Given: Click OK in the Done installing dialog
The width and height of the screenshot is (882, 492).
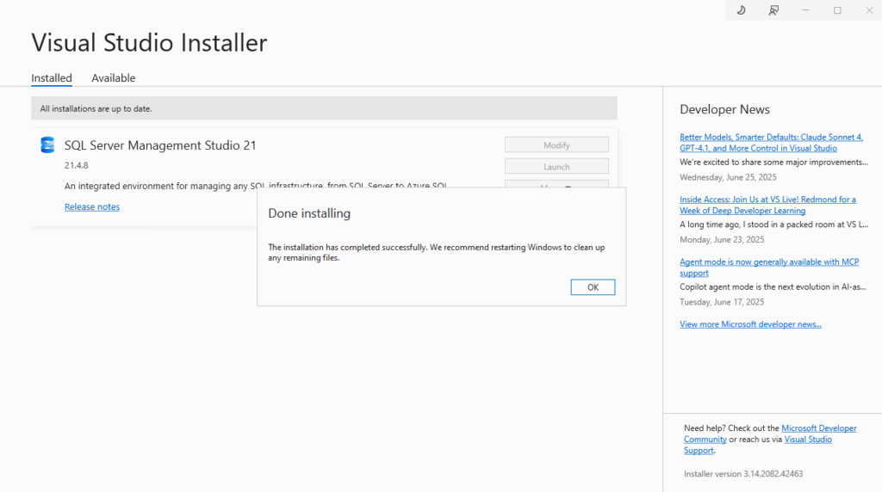Looking at the screenshot, I should 593,287.
